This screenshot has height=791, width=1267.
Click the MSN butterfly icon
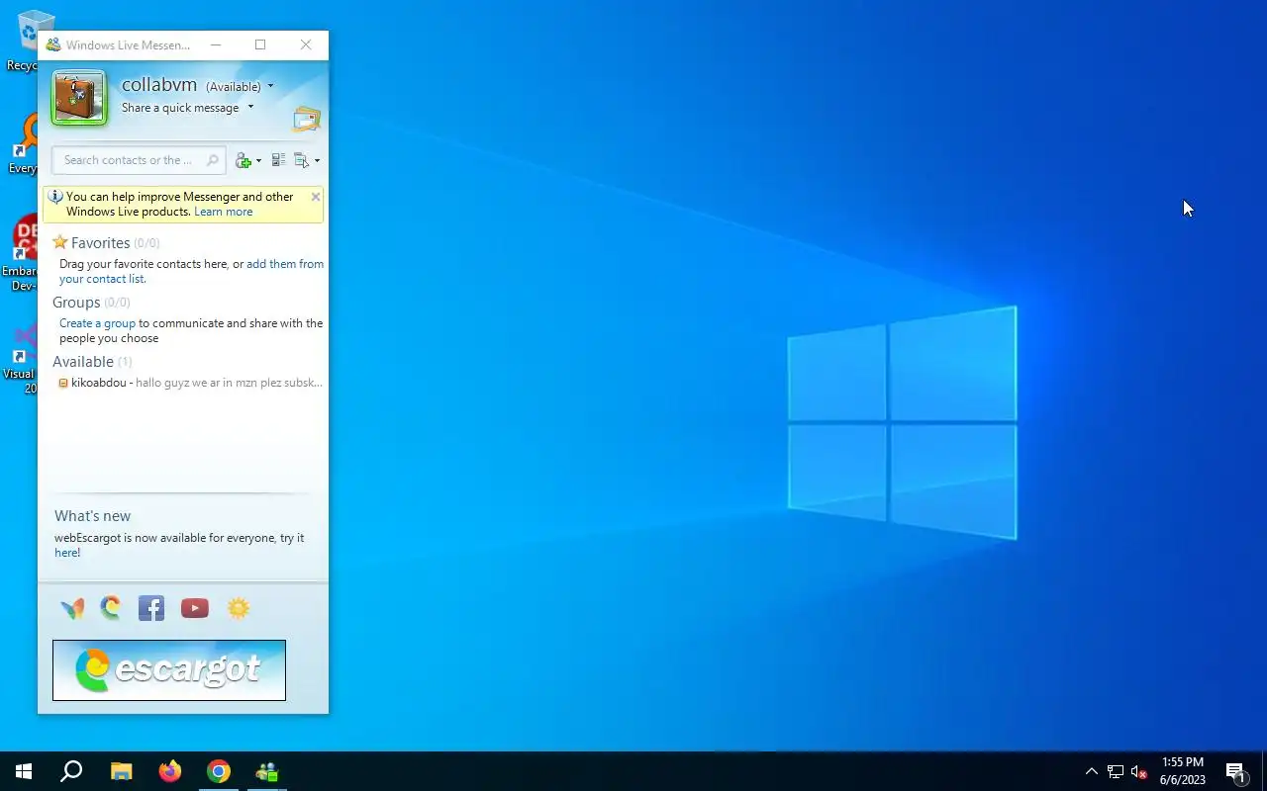pyautogui.click(x=72, y=609)
